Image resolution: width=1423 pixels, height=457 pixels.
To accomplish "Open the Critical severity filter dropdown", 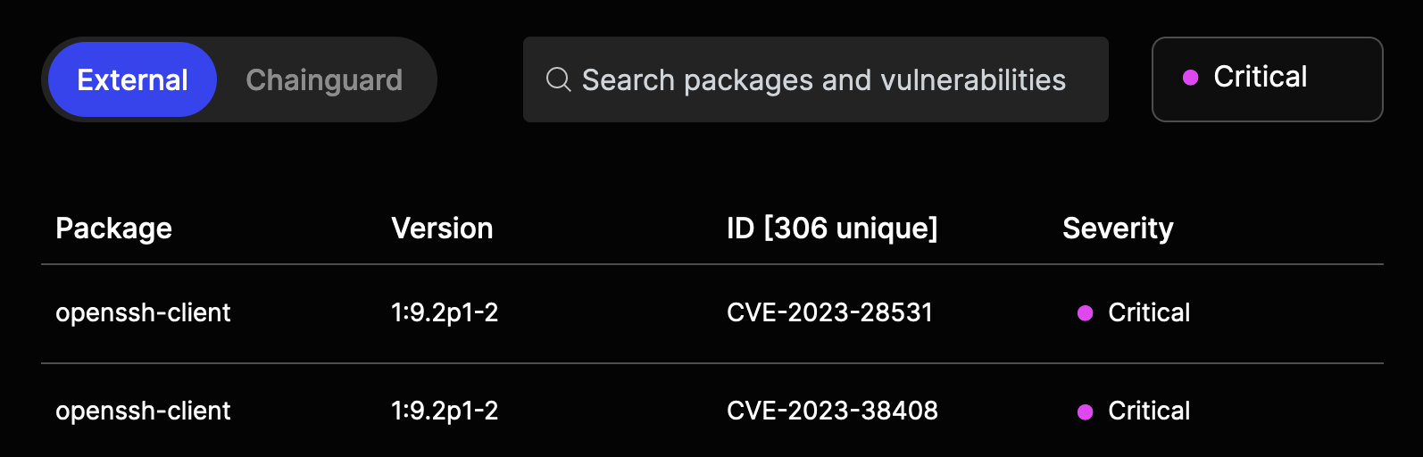I will coord(1267,79).
